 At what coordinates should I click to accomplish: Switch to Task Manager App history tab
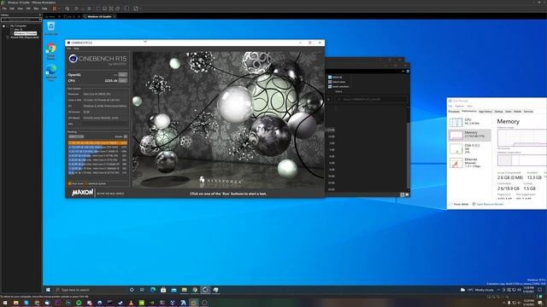tap(485, 112)
